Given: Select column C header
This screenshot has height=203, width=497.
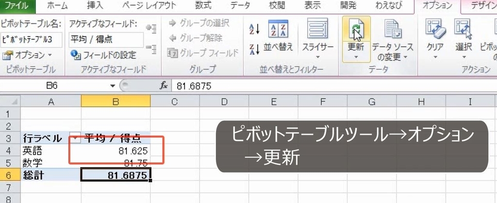Looking at the screenshot, I should pos(174,102).
